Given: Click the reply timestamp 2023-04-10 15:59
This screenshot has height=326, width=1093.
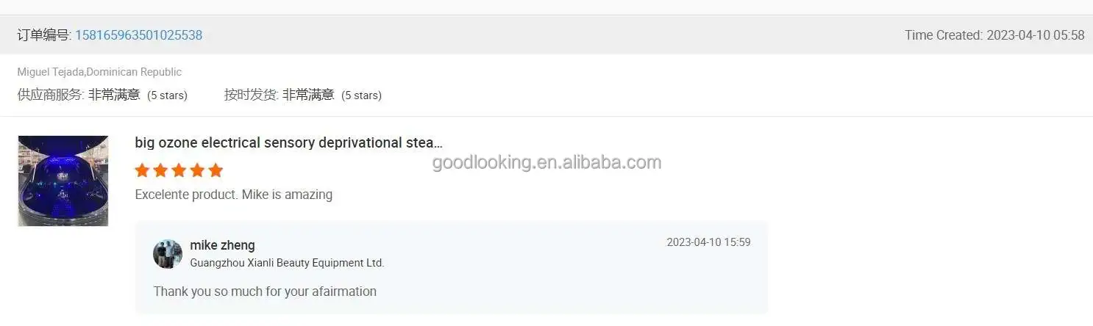Looking at the screenshot, I should click(x=708, y=242).
